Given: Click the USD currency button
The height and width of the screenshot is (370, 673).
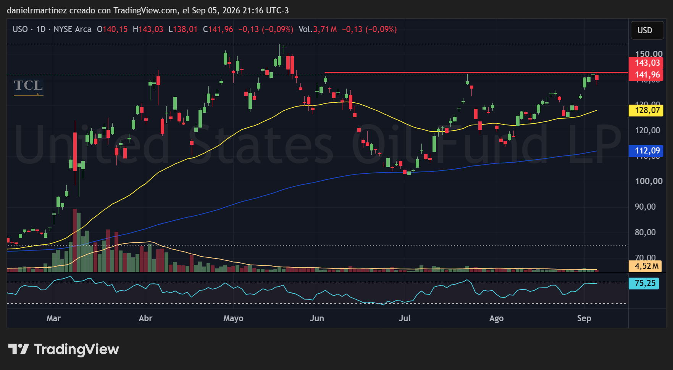Looking at the screenshot, I should 647,31.
